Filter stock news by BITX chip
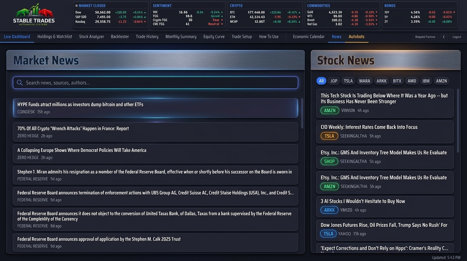This screenshot has height=261, width=467. tap(397, 81)
